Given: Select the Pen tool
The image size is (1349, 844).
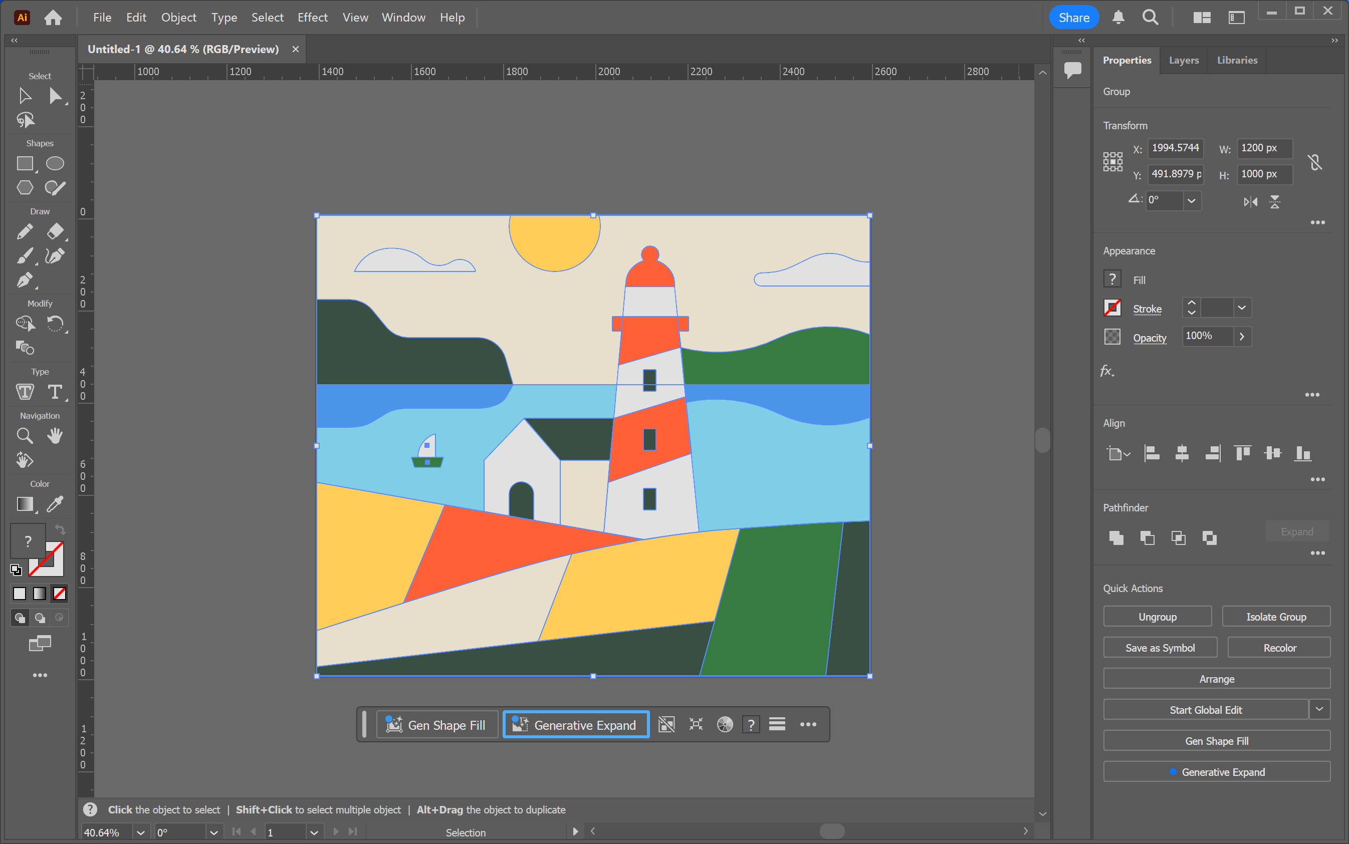Looking at the screenshot, I should (25, 280).
